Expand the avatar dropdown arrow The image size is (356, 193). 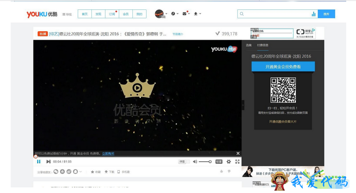[x=166, y=14]
